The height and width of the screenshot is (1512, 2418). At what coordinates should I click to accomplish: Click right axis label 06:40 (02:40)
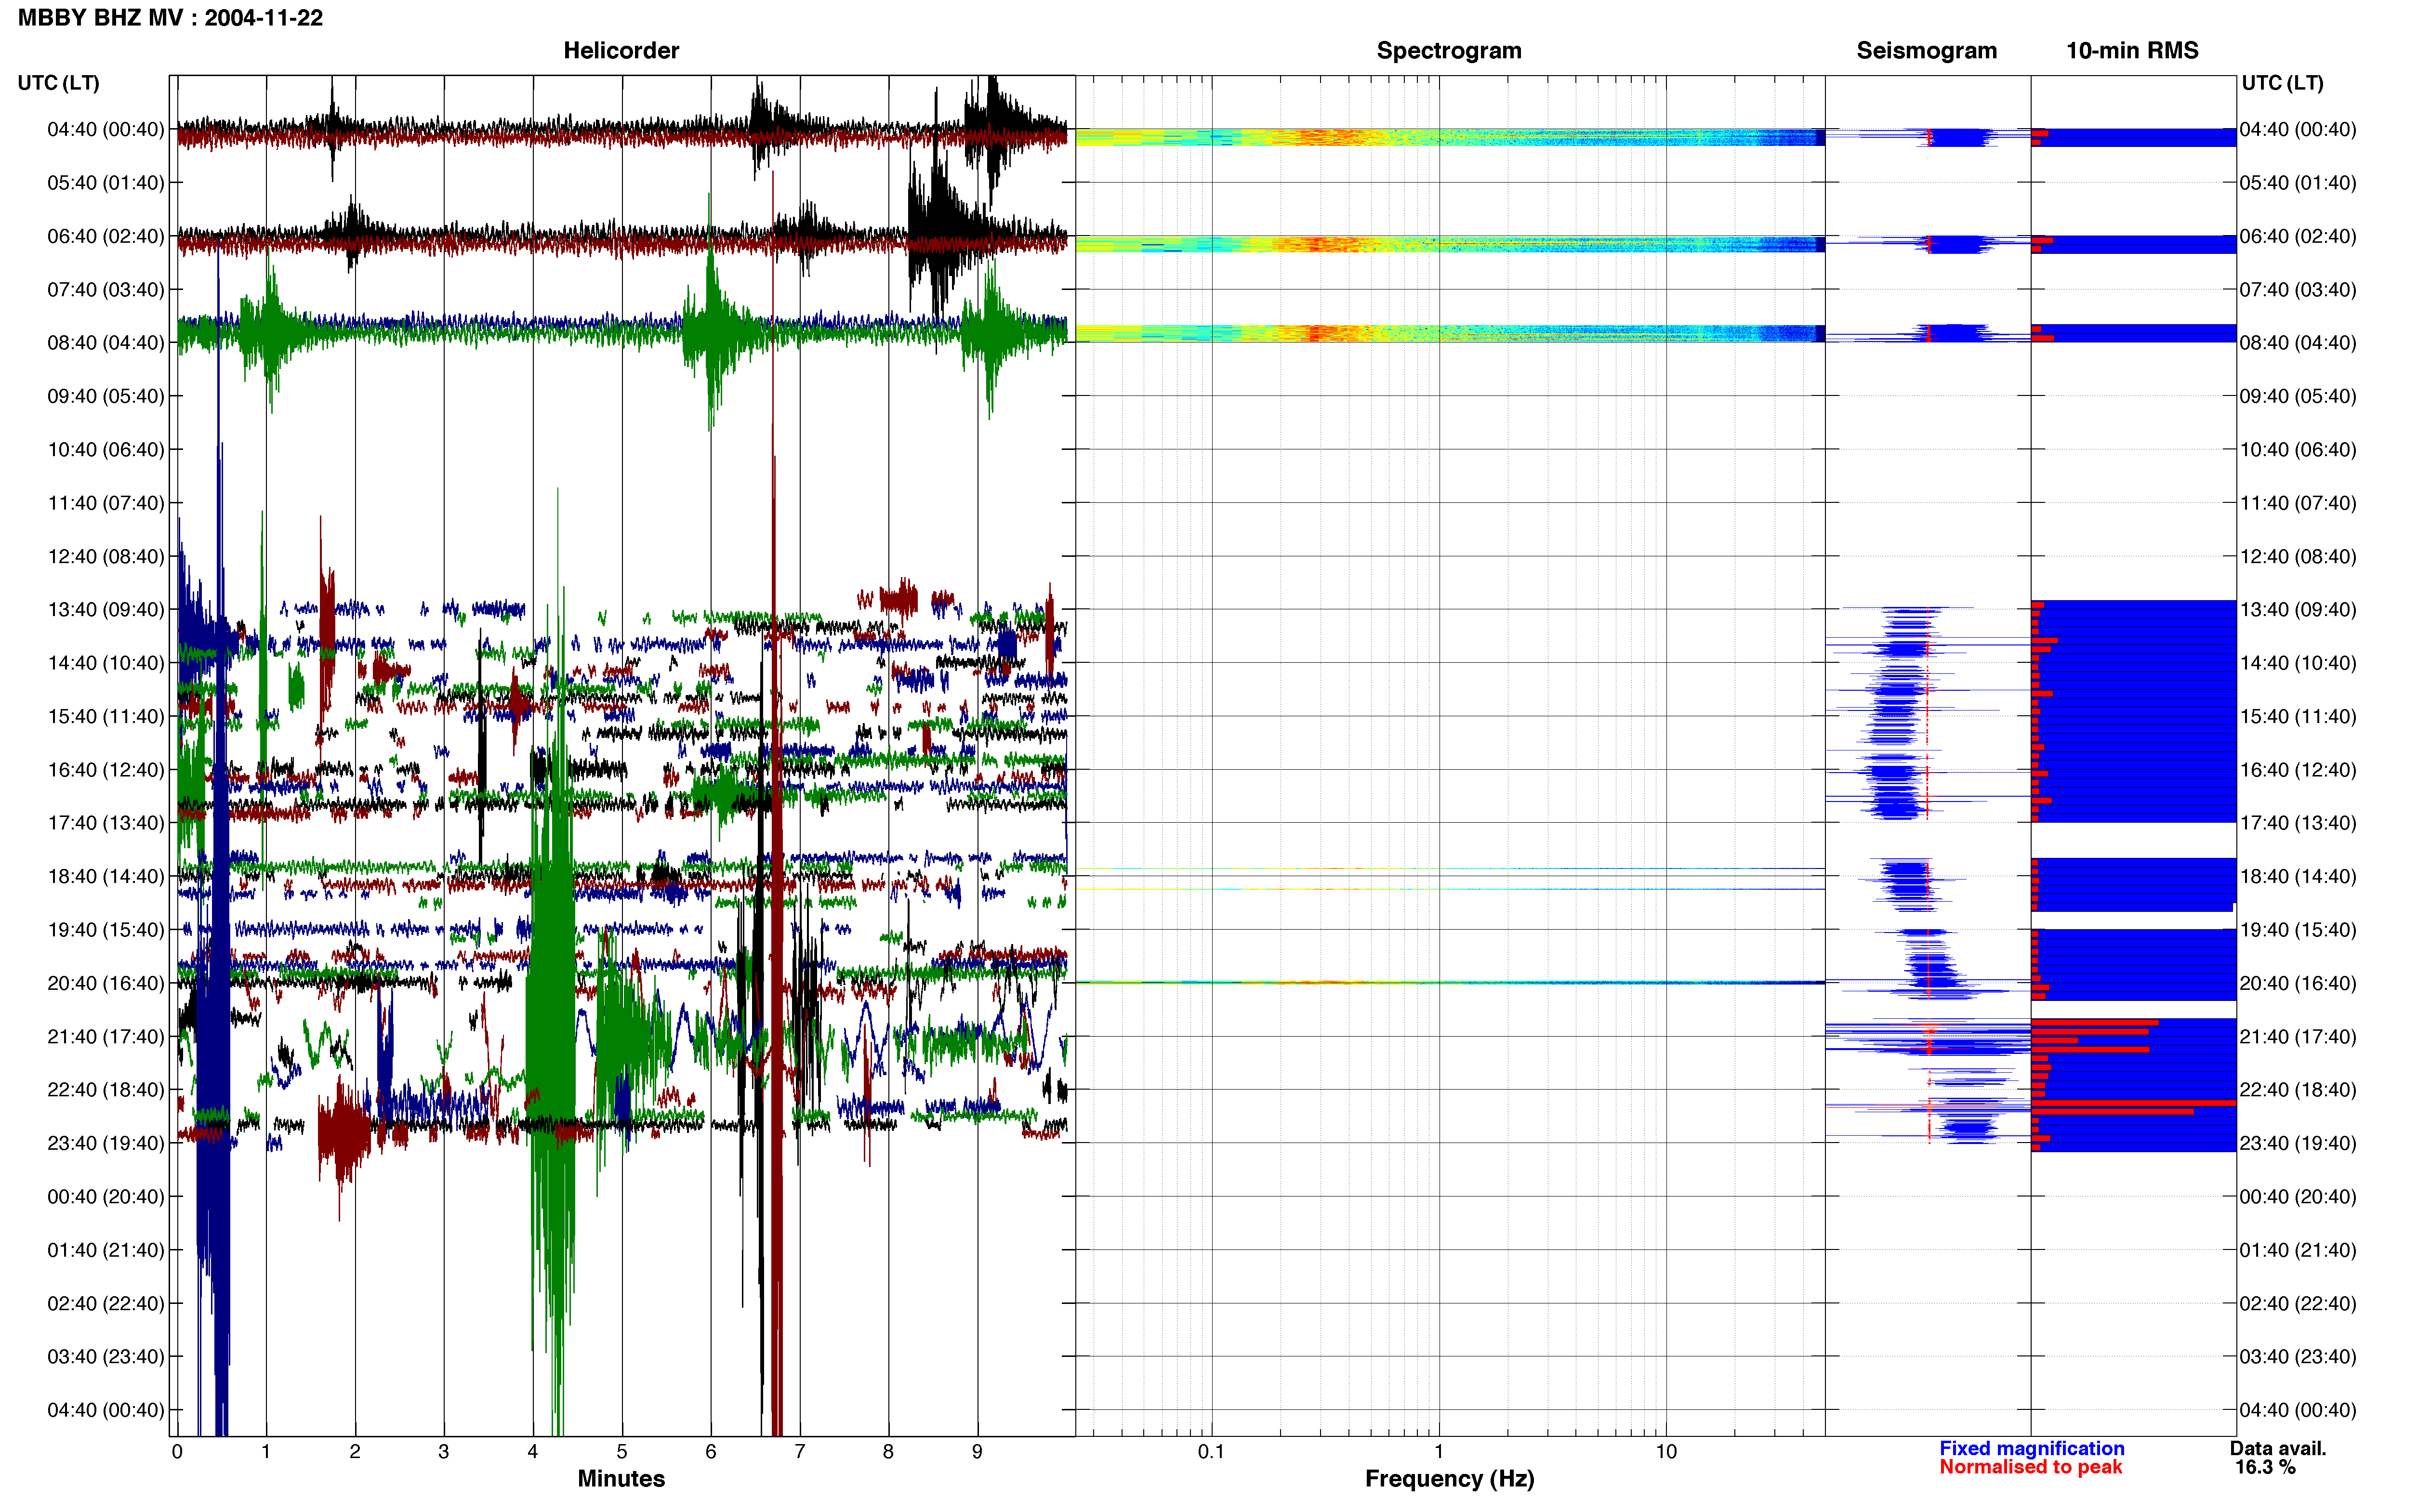[x=2298, y=236]
